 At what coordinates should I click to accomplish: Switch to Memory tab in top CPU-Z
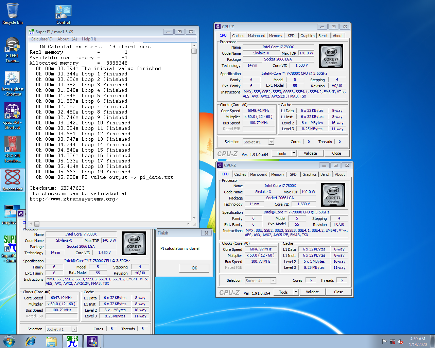[276, 36]
